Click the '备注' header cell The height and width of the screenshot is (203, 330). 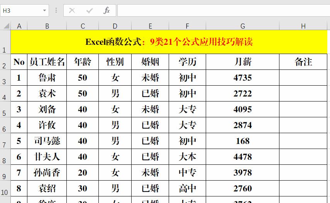tap(303, 62)
